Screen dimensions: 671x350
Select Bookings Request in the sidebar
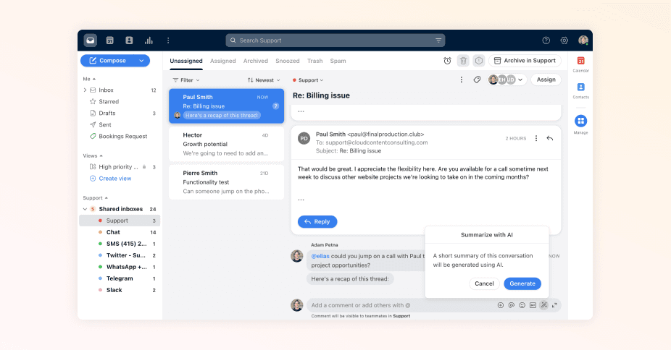120,136
